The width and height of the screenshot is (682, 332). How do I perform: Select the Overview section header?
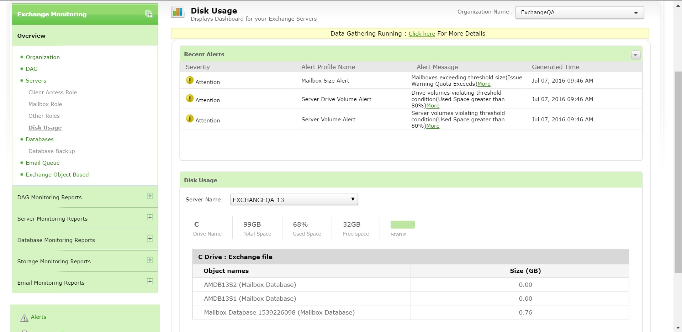coord(85,36)
